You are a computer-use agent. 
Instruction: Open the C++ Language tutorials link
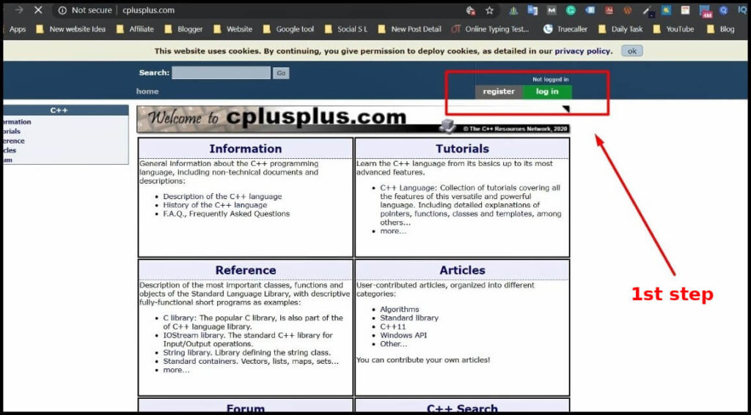(409, 188)
